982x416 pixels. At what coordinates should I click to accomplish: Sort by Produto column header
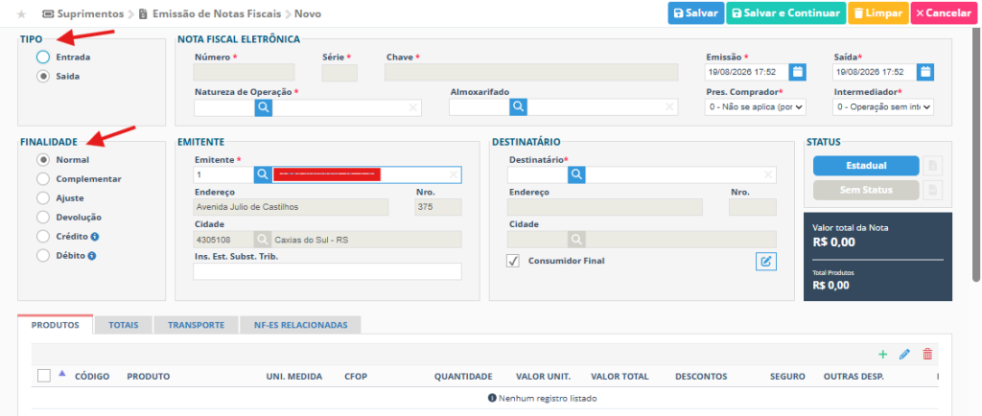click(149, 376)
